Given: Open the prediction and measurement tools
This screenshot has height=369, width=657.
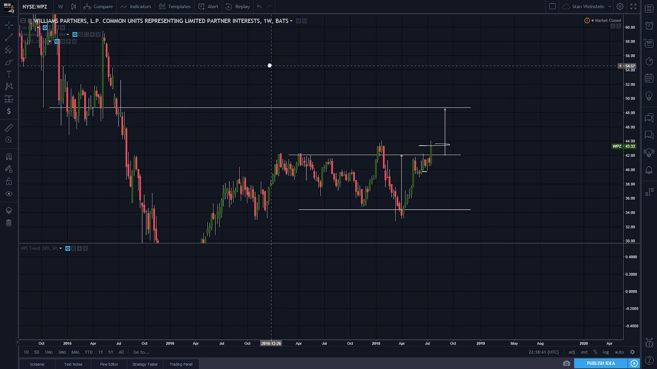Looking at the screenshot, I should click(9, 99).
